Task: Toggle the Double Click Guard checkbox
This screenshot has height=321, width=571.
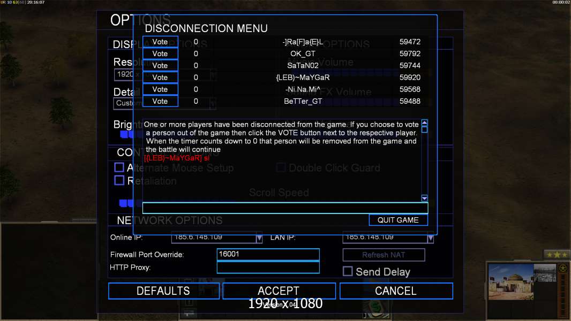Action: point(280,167)
